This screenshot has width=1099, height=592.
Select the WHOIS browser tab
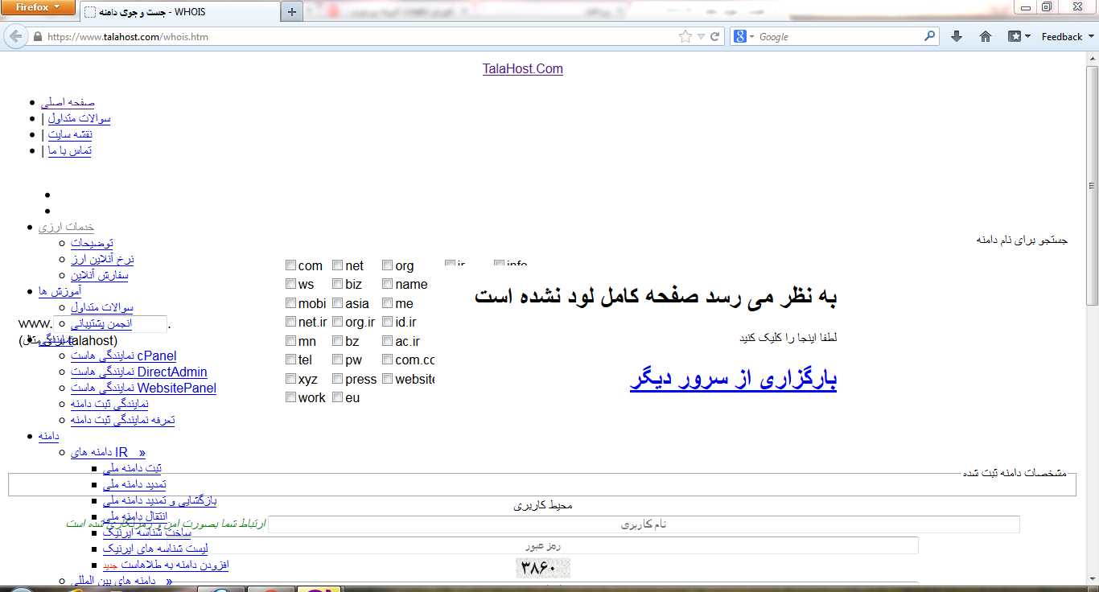[181, 12]
